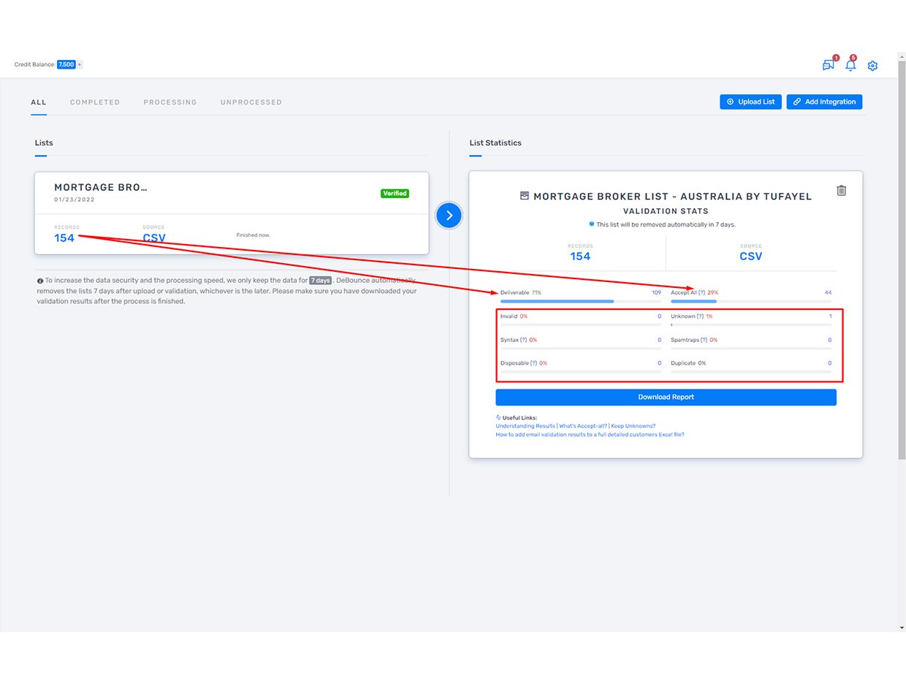Viewport: 906px width, 684px height.
Task: Click the Upload List button
Action: tap(750, 102)
